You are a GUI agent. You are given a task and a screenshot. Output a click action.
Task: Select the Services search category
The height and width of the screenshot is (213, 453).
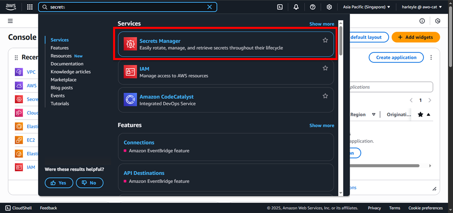pyautogui.click(x=60, y=40)
